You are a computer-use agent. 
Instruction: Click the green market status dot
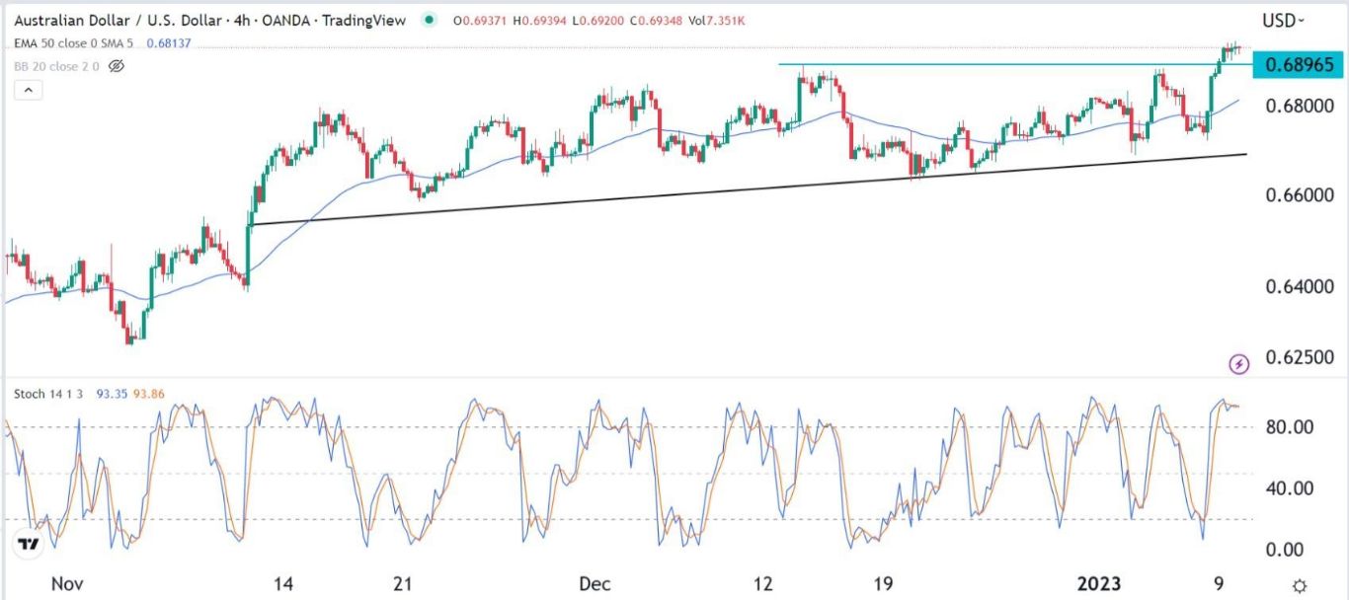(427, 21)
